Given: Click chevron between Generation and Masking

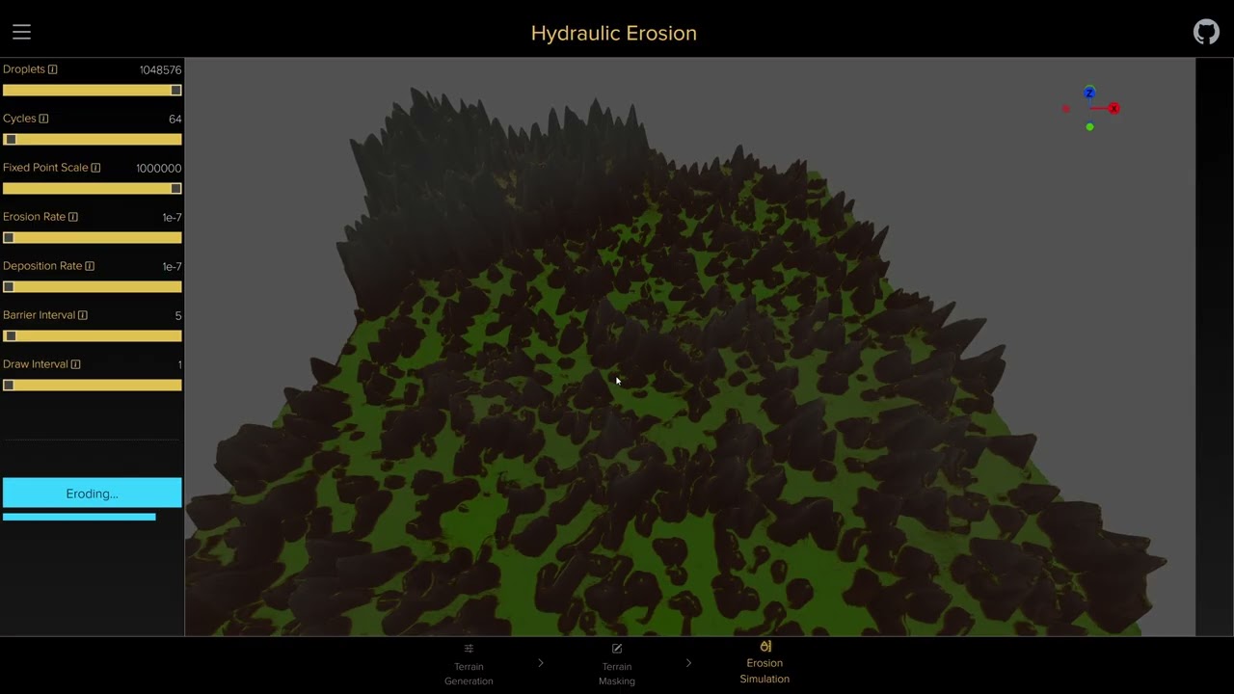Looking at the screenshot, I should coord(541,663).
